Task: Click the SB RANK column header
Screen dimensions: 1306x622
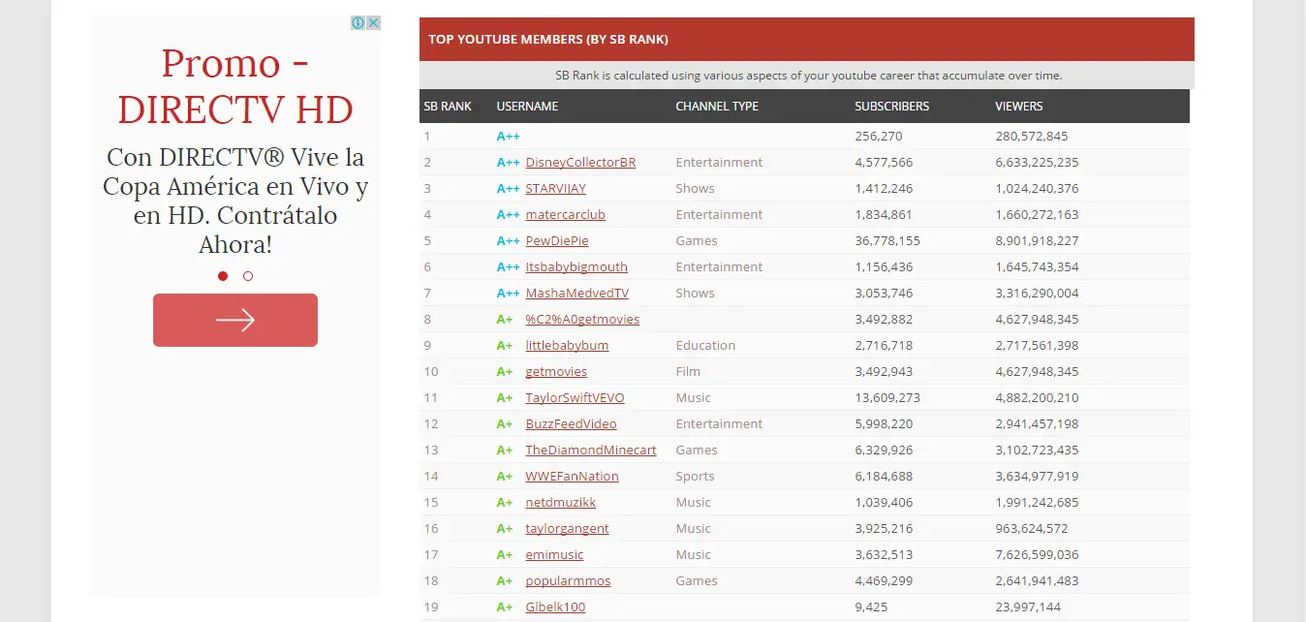Action: 448,106
